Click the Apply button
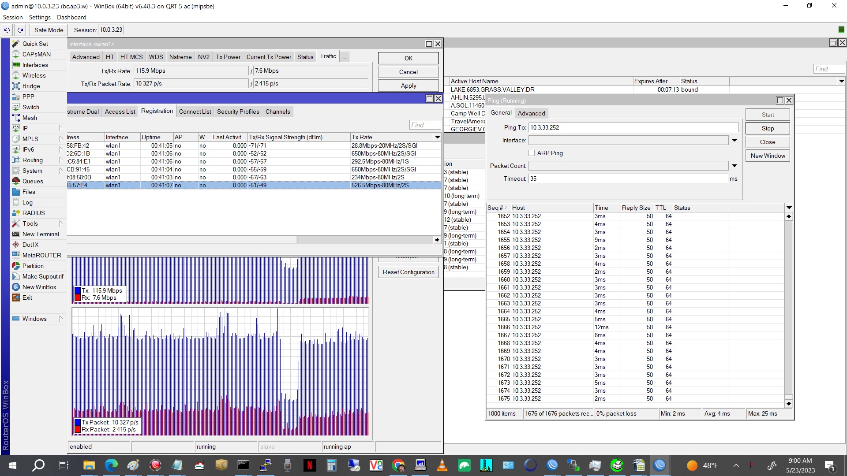The width and height of the screenshot is (847, 476). [408, 85]
